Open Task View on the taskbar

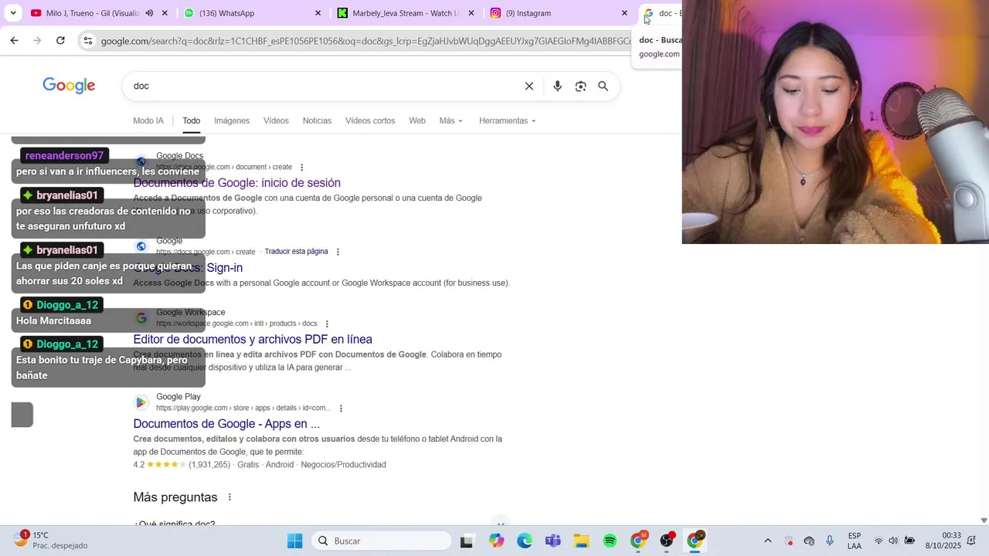point(467,541)
